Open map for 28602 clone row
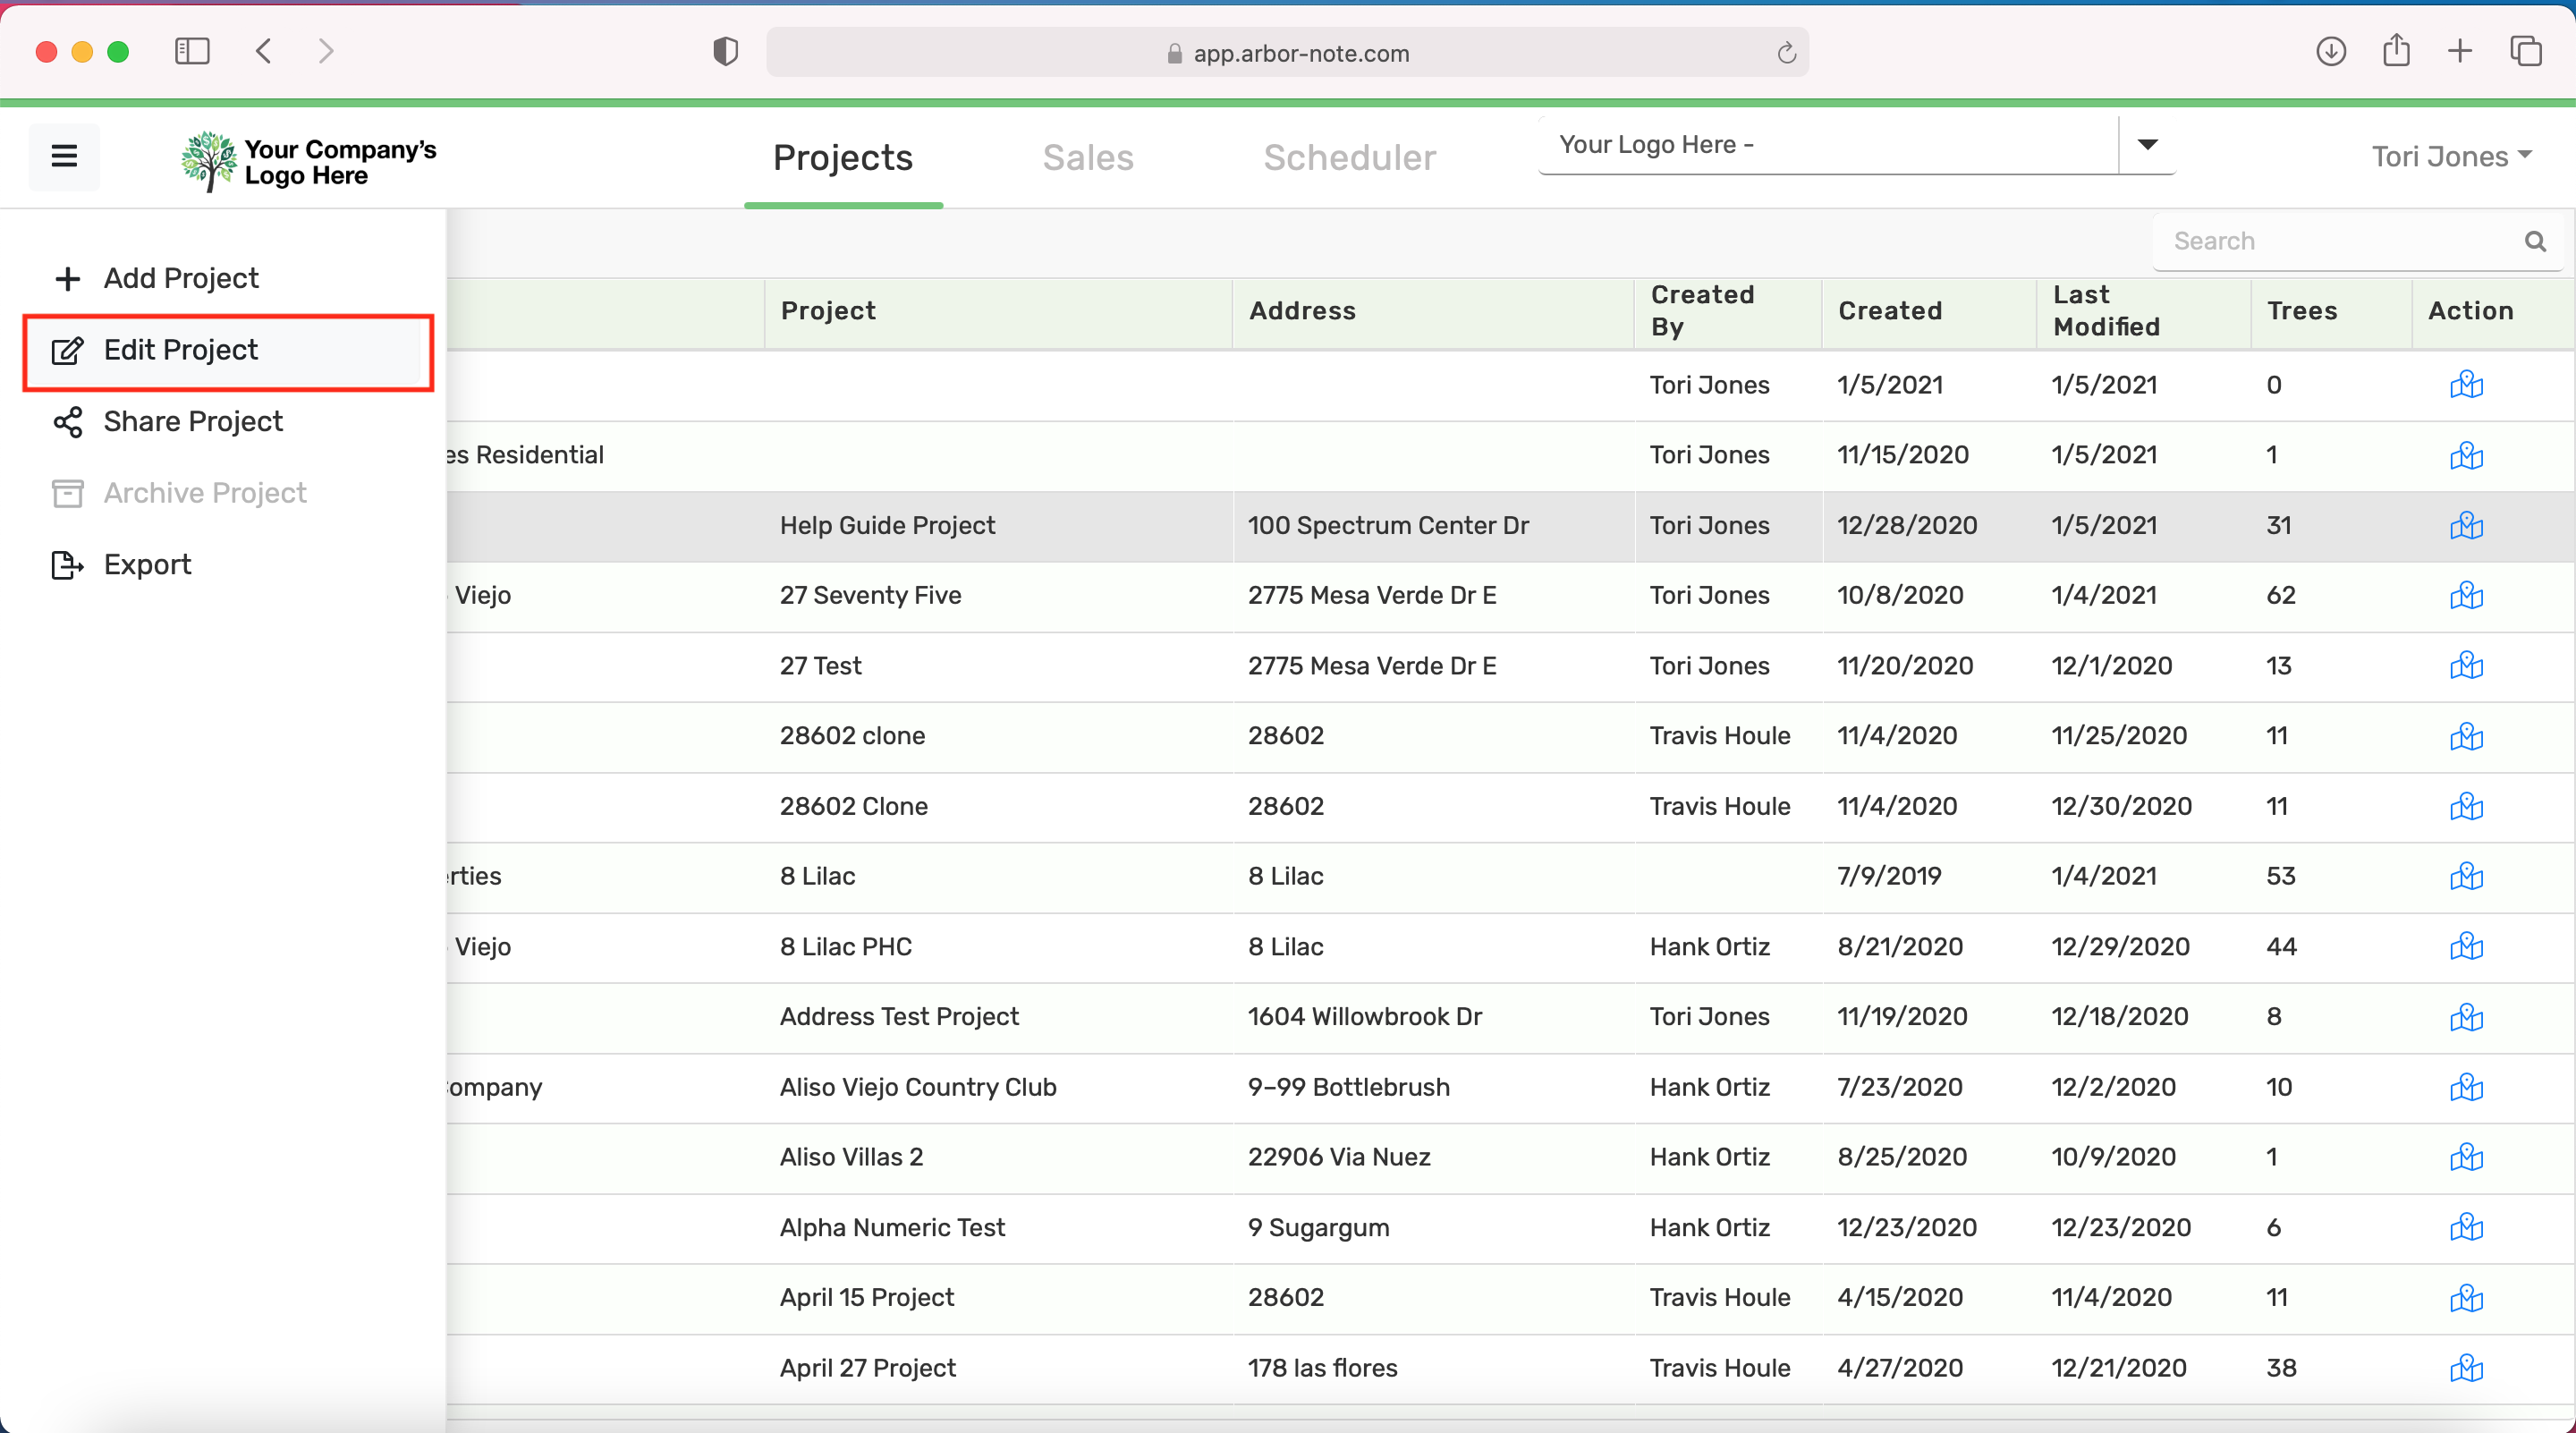The height and width of the screenshot is (1433, 2576). click(x=2466, y=736)
